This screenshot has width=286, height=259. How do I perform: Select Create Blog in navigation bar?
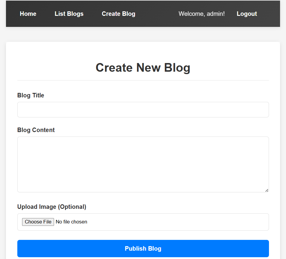point(119,14)
